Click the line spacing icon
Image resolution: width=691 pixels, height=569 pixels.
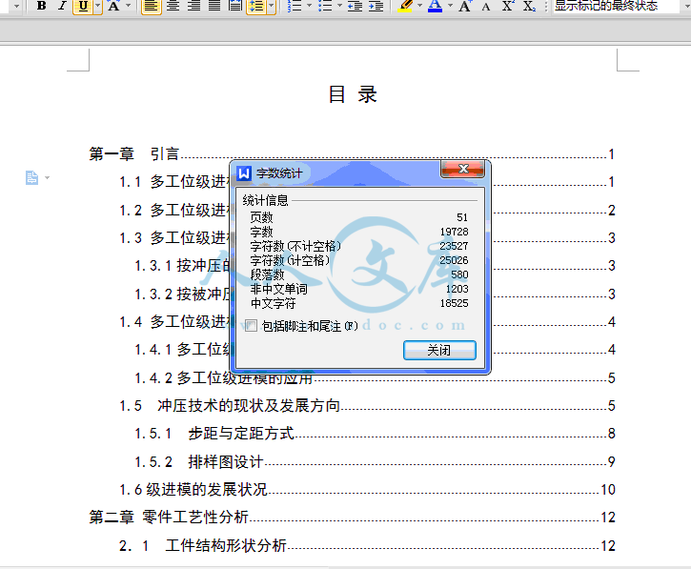pos(256,6)
